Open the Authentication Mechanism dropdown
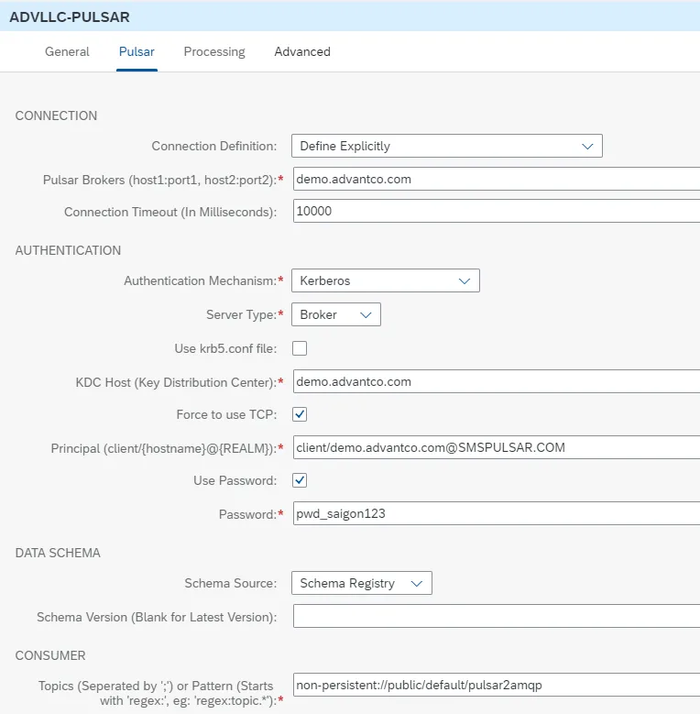The width and height of the screenshot is (700, 714). [x=385, y=280]
